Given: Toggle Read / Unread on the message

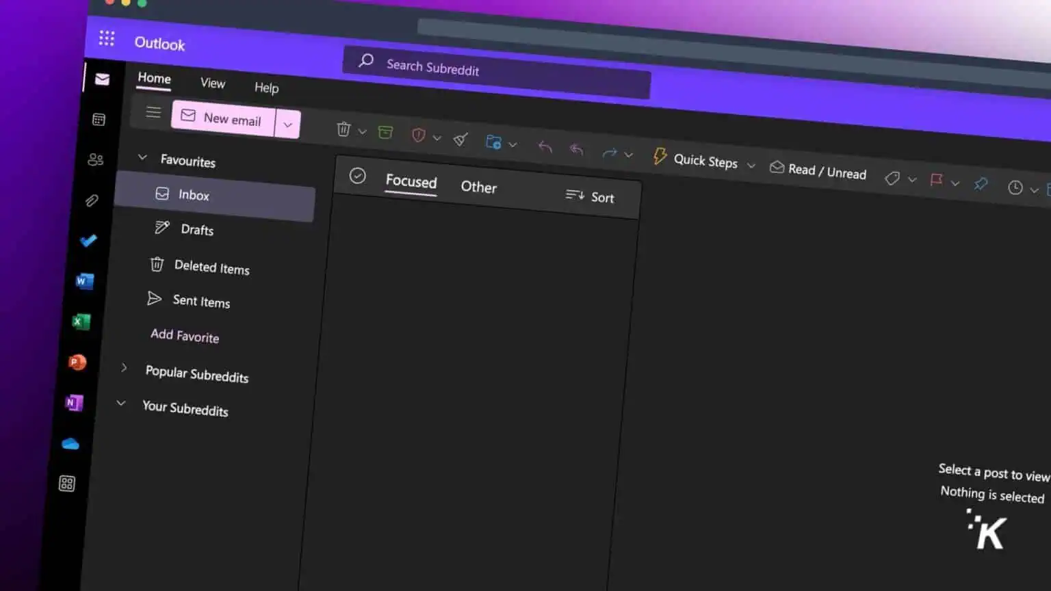Looking at the screenshot, I should (818, 171).
